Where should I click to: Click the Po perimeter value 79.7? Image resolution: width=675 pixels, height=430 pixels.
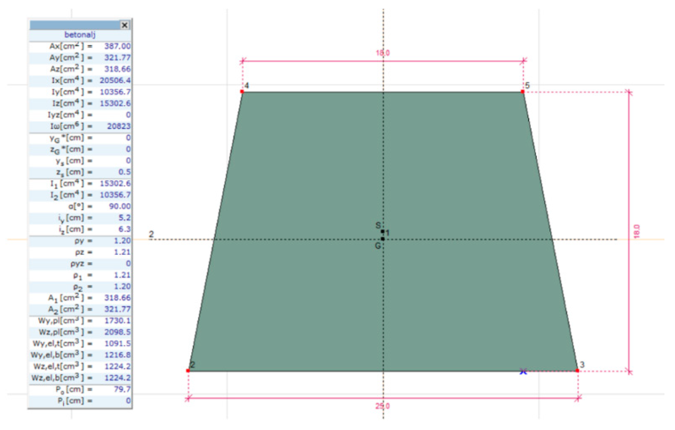pos(122,389)
